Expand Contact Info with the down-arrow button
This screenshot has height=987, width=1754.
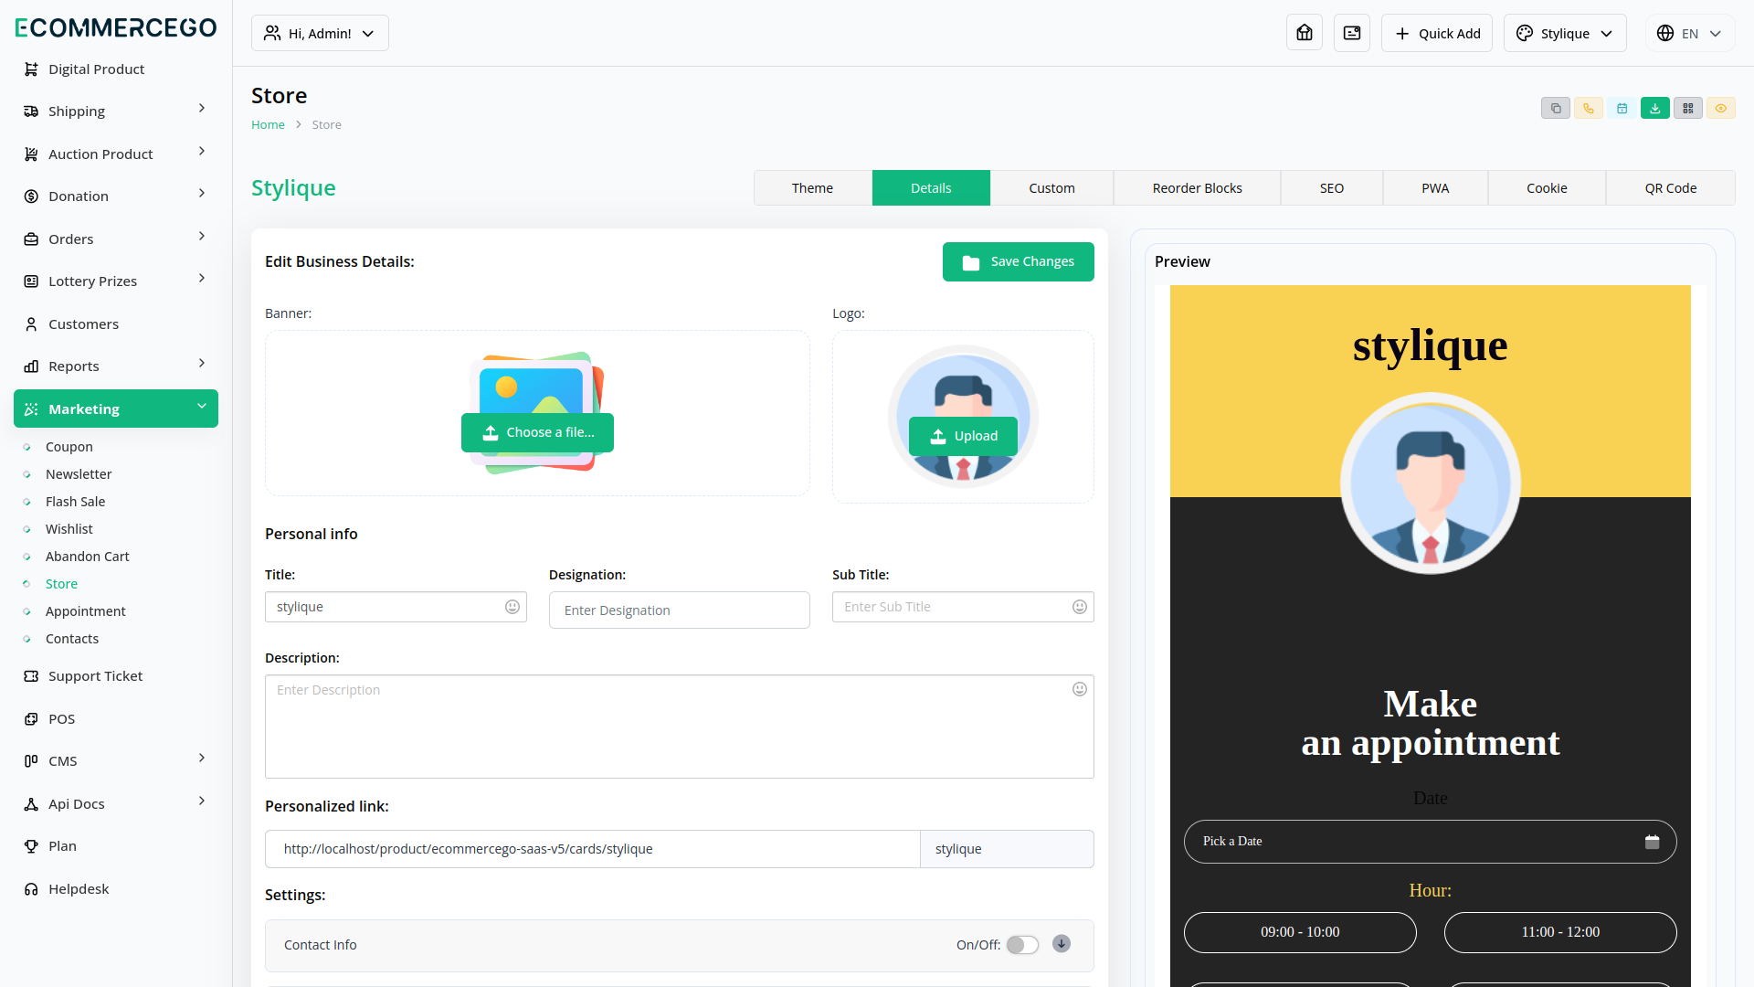[x=1062, y=944]
